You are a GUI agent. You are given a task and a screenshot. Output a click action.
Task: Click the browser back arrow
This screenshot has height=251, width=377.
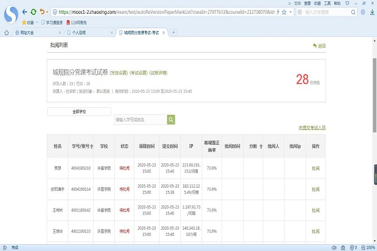(23, 11)
